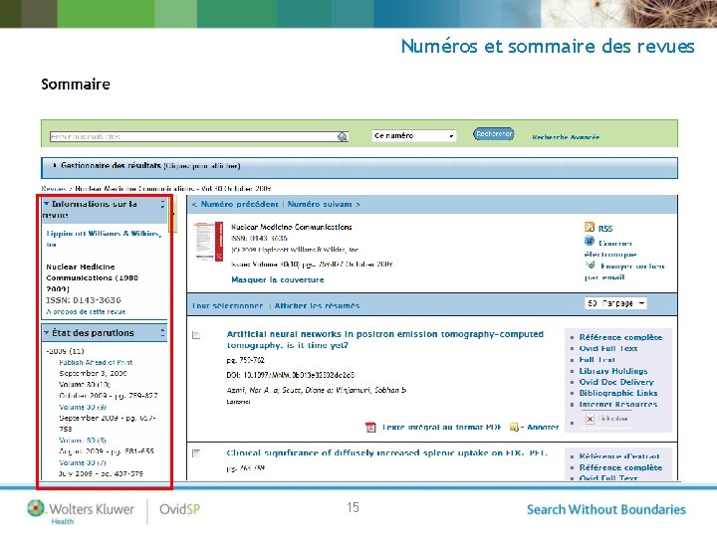Viewport: 717px width, 537px height.
Task: Click the Annoter link
Action: click(543, 427)
